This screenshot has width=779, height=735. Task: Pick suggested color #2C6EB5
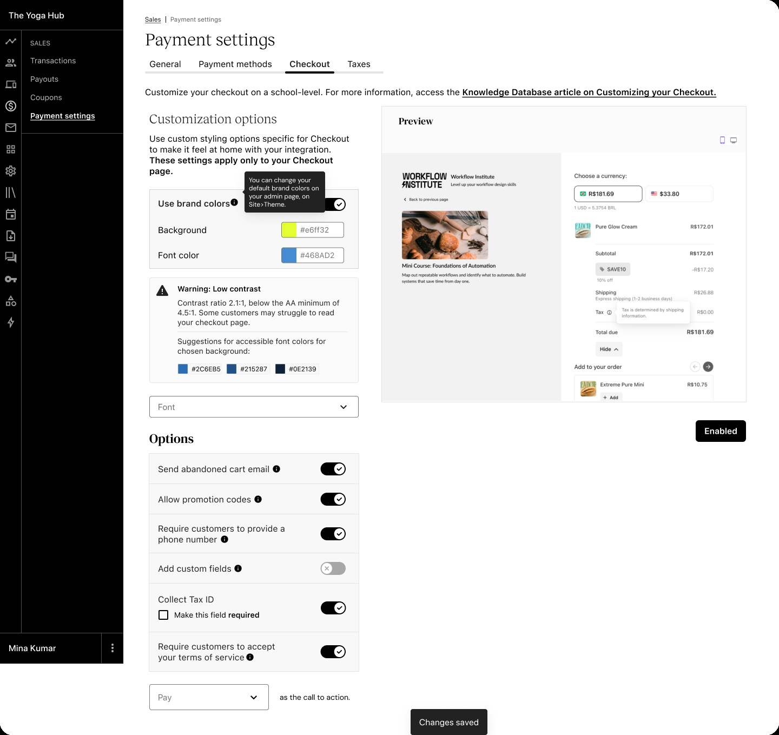coord(200,369)
